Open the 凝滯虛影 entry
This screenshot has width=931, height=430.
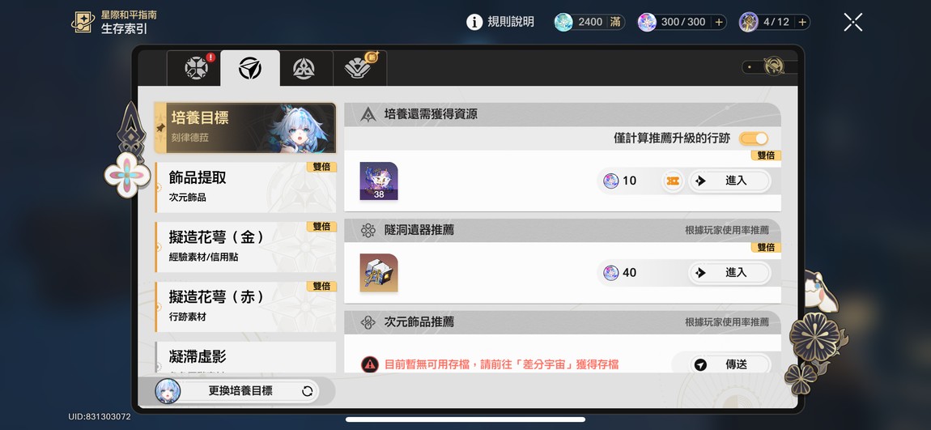[x=246, y=357]
